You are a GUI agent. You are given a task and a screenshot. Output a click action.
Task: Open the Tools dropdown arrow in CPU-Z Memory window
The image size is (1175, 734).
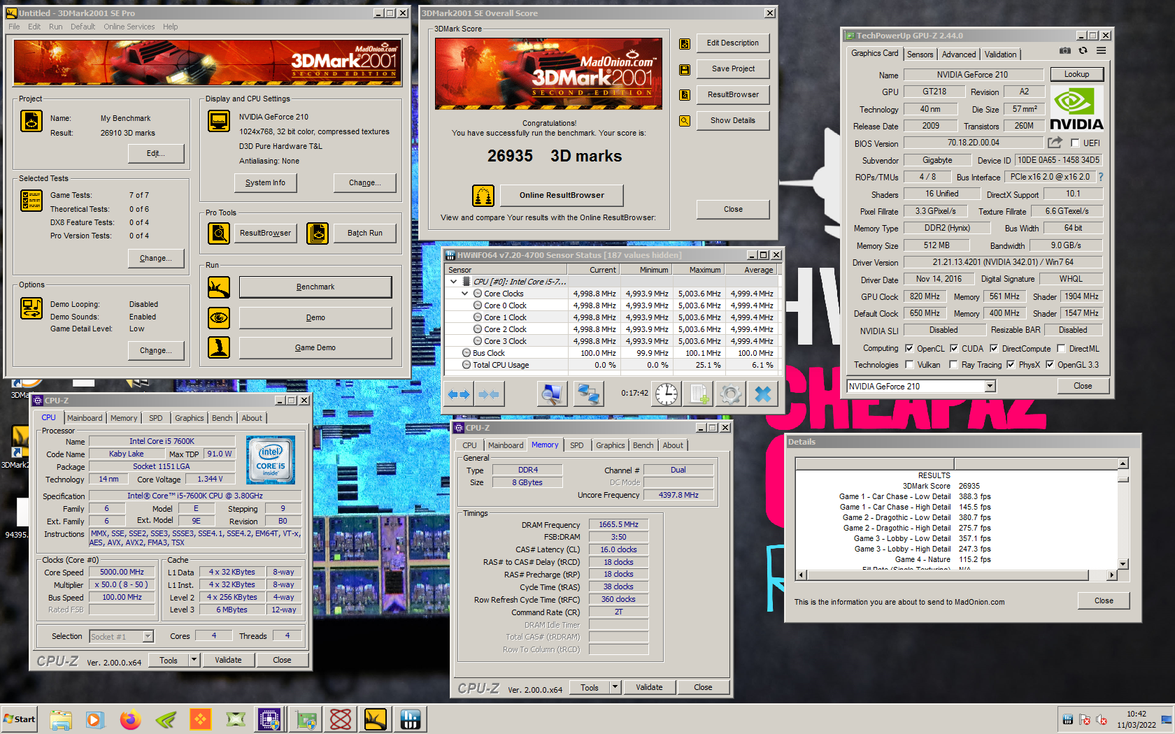click(615, 687)
